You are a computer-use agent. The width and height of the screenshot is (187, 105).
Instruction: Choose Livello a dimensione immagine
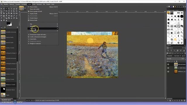tap(43, 37)
